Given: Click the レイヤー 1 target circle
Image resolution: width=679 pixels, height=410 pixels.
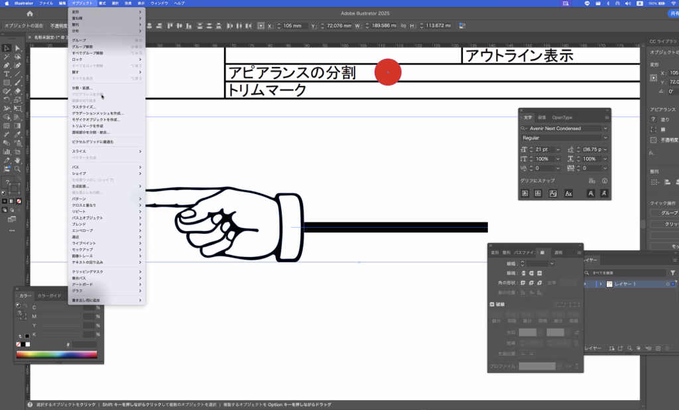Looking at the screenshot, I should pyautogui.click(x=668, y=284).
